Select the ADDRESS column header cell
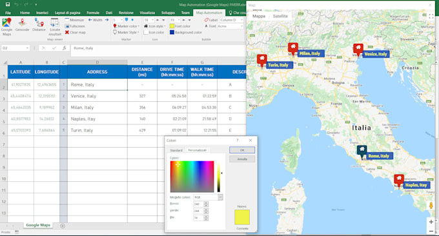The image size is (439, 236). pyautogui.click(x=97, y=72)
